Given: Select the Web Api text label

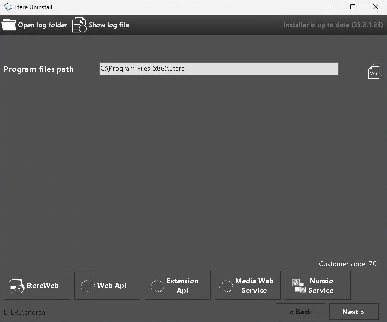Looking at the screenshot, I should point(112,285).
